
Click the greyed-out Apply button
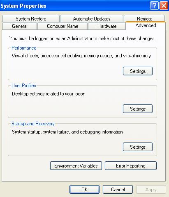click(151, 190)
